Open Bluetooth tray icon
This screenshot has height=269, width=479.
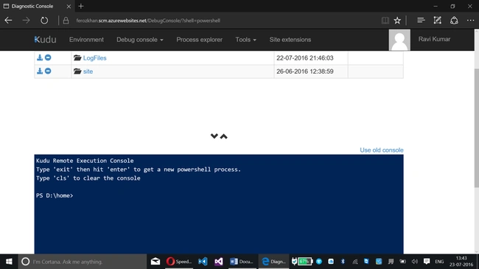pos(343,262)
